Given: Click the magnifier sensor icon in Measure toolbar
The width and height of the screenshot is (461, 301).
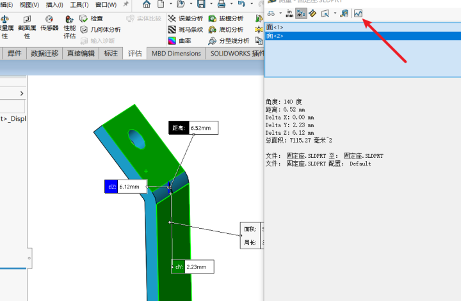Looking at the screenshot, I should 344,13.
